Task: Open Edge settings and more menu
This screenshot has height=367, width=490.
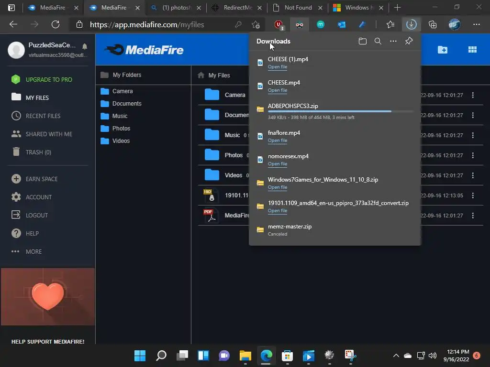Action: (476, 24)
